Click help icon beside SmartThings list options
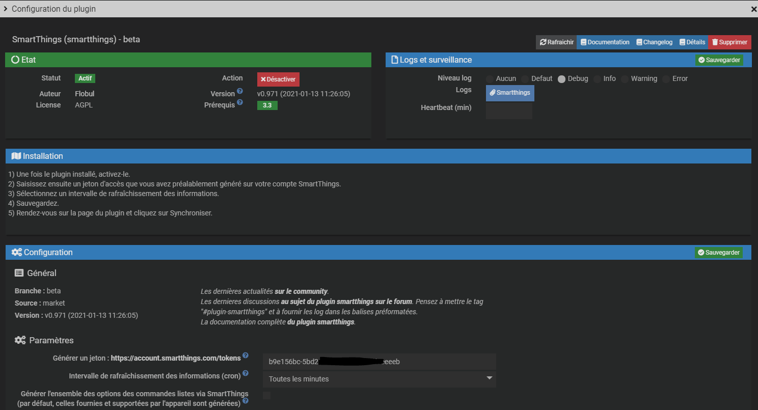The height and width of the screenshot is (410, 758). [x=246, y=401]
